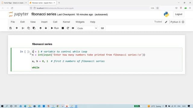
Task: Click the Python logo icon
Action: 166,14
